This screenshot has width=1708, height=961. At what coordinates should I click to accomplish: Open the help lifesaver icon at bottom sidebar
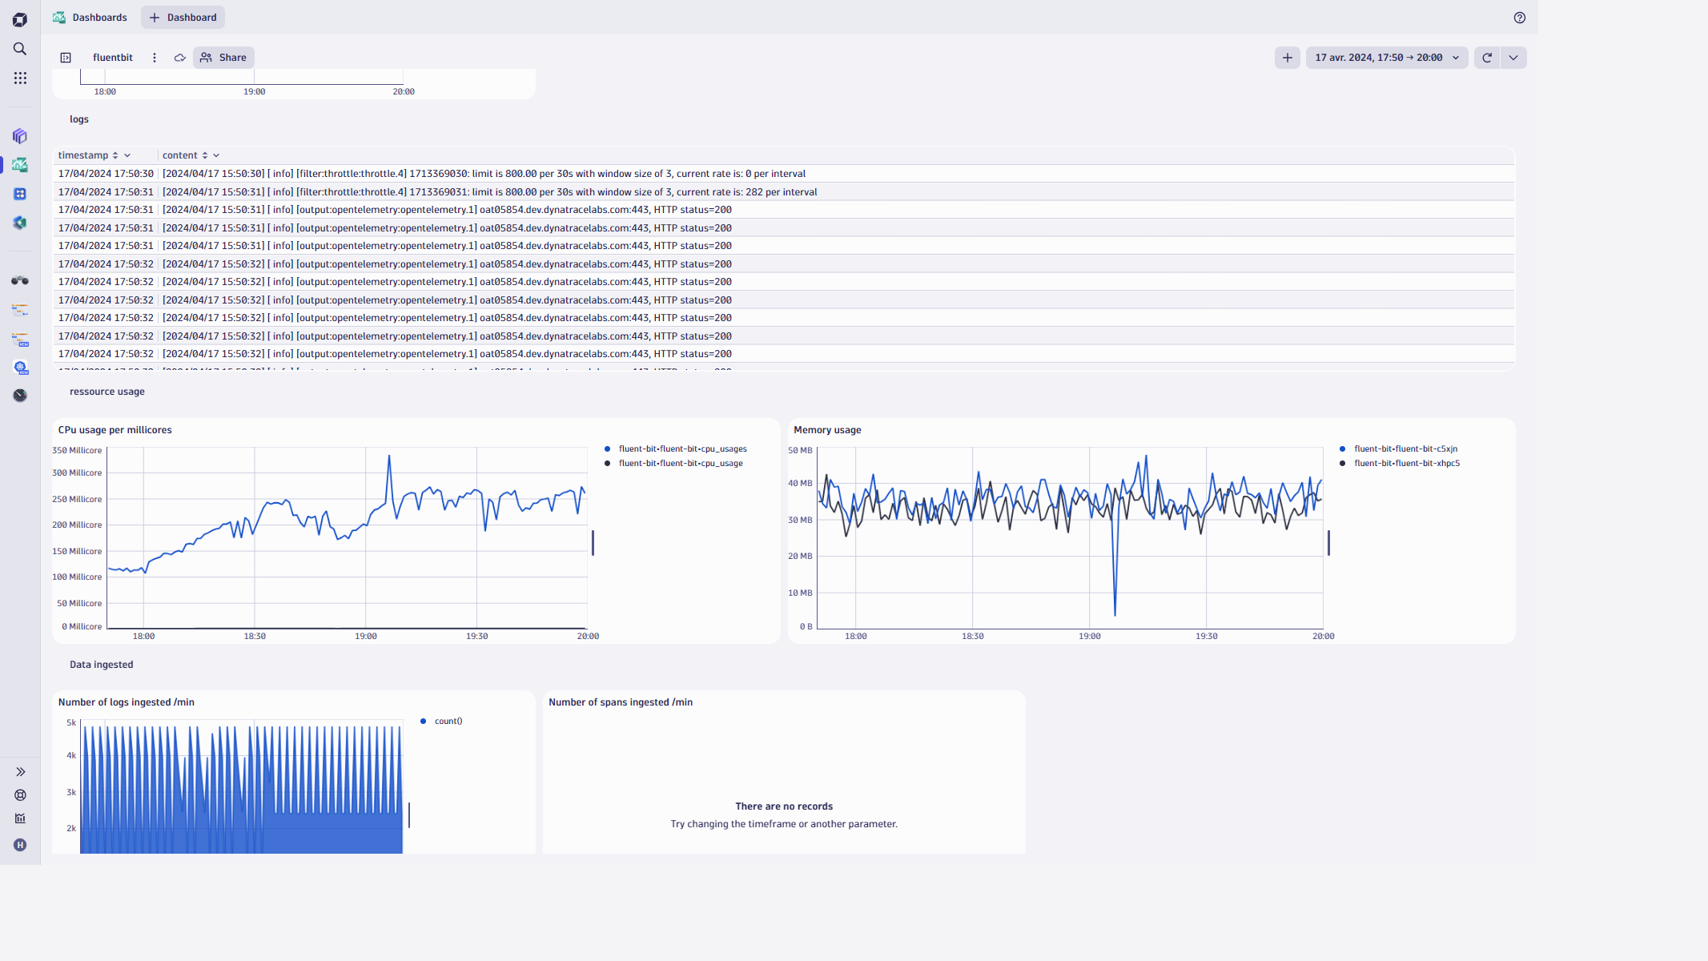(19, 794)
